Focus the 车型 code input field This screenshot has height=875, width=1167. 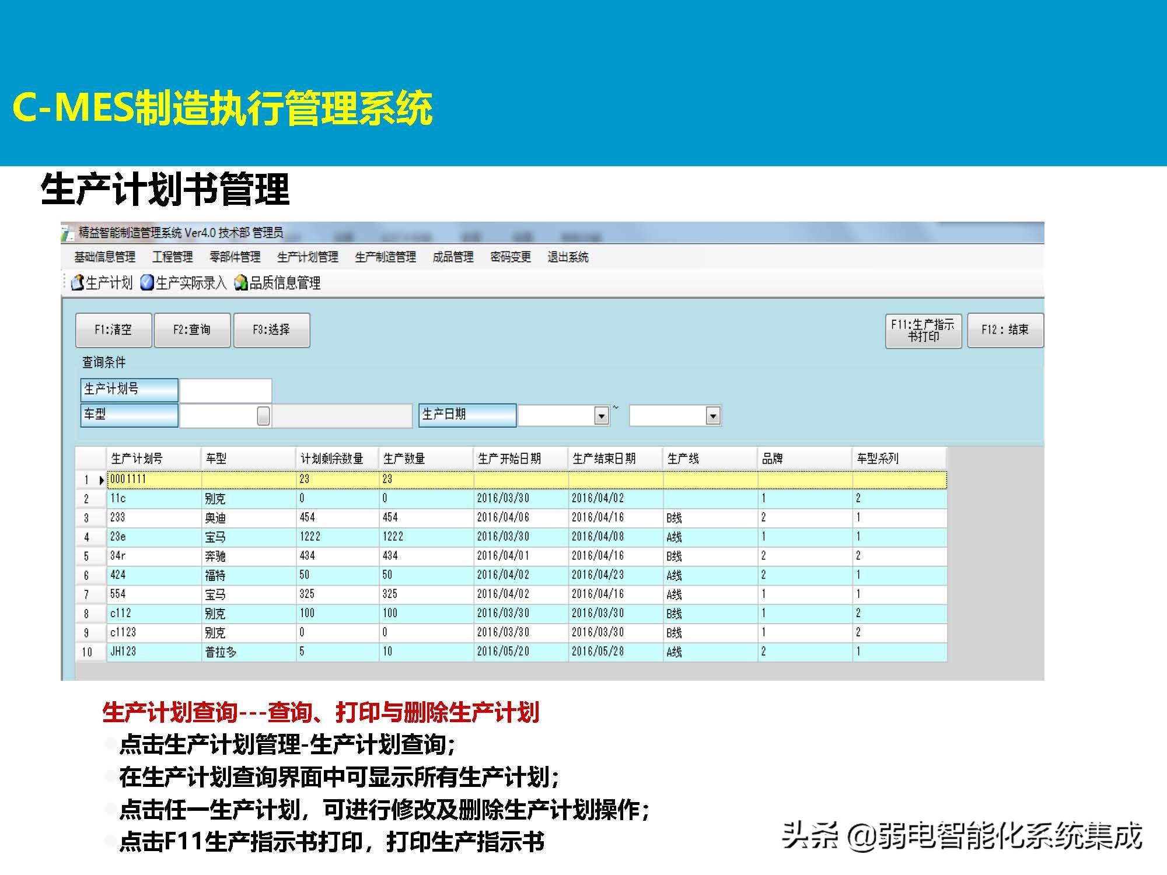[219, 416]
